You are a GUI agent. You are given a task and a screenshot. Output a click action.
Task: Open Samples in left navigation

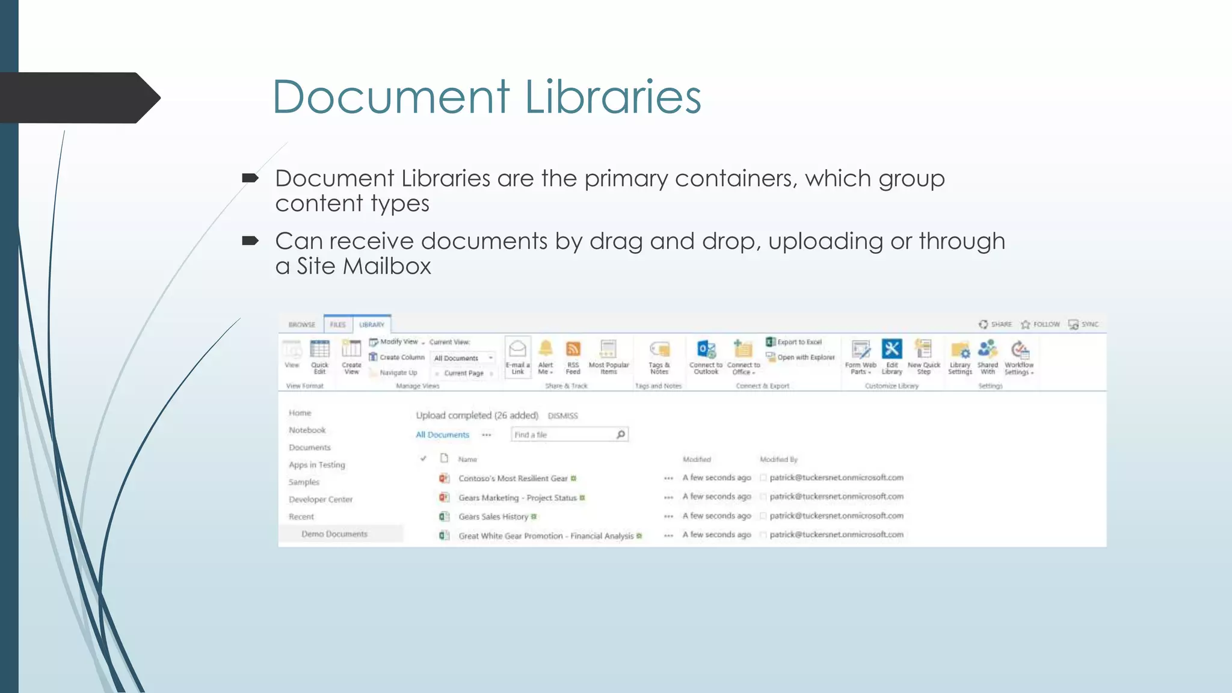point(304,482)
